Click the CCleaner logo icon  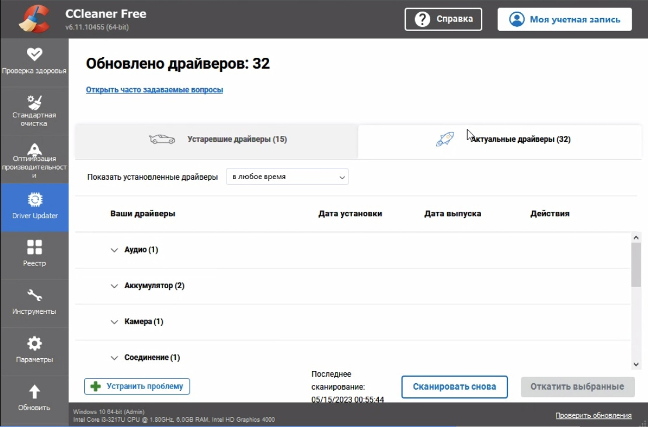(34, 19)
